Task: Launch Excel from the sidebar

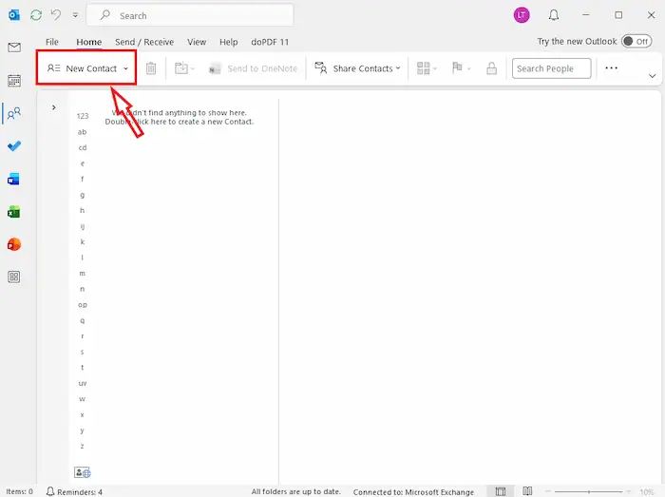Action: click(x=14, y=212)
